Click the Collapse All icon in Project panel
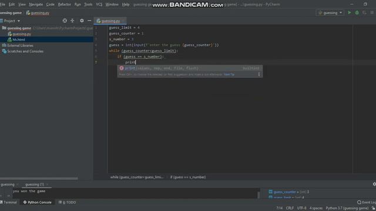The image size is (376, 211). click(x=72, y=21)
